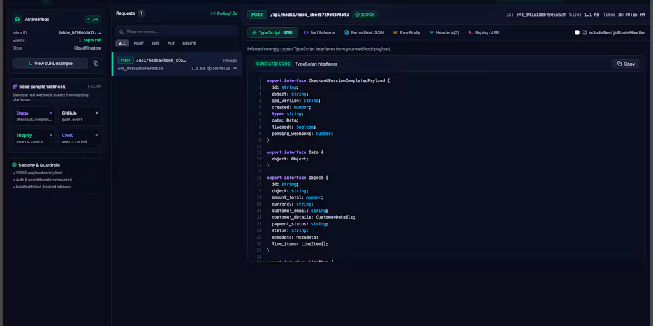Image resolution: width=653 pixels, height=326 pixels.
Task: Enable Include Next.js Route Handler checkbox
Action: point(576,32)
